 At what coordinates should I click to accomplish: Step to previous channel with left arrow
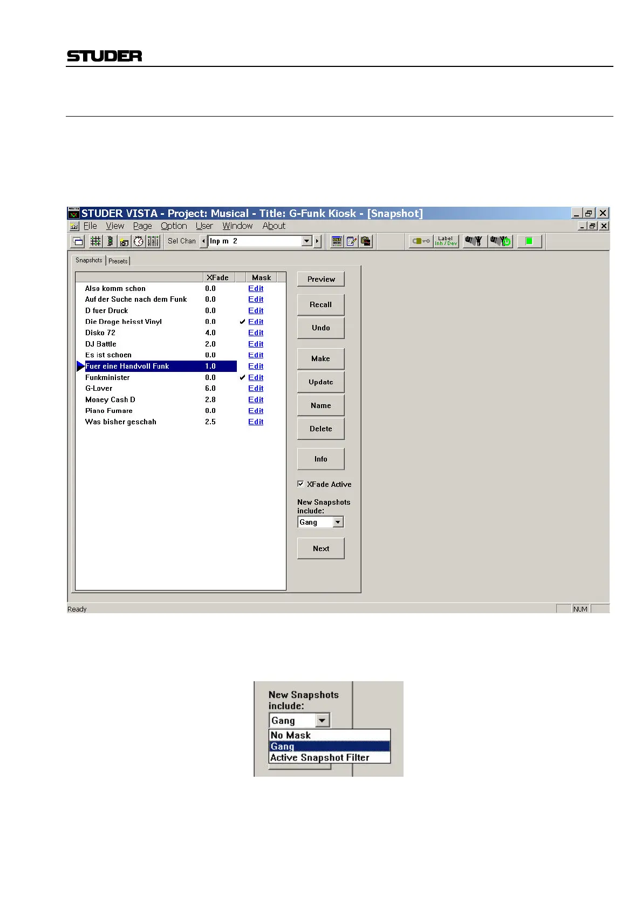click(203, 241)
